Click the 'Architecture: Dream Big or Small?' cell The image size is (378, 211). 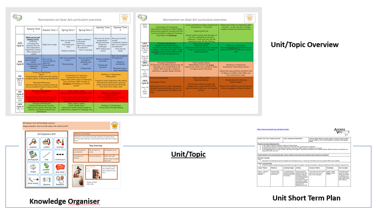pyautogui.click(x=236, y=69)
